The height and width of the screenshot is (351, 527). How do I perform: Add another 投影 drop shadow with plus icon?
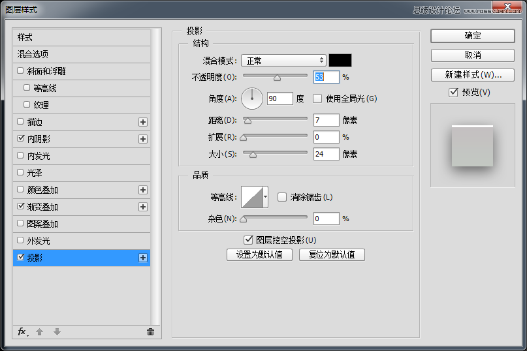click(x=143, y=258)
